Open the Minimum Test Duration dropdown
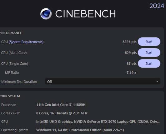166x134 pixels. pos(103,81)
